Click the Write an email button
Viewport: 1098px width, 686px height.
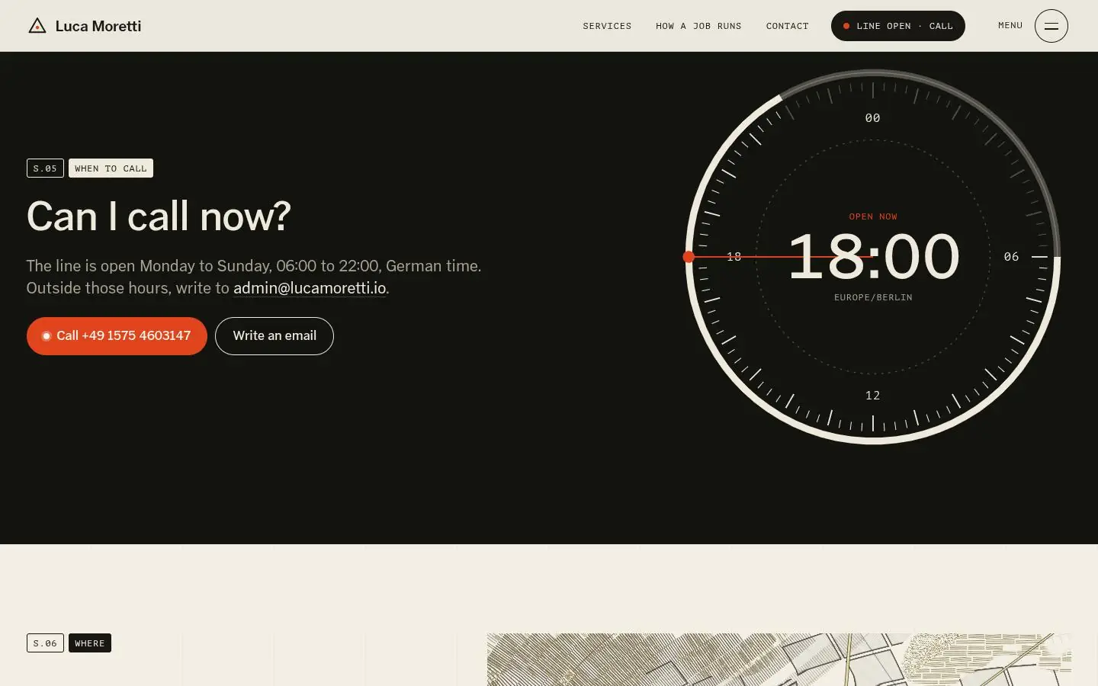274,336
